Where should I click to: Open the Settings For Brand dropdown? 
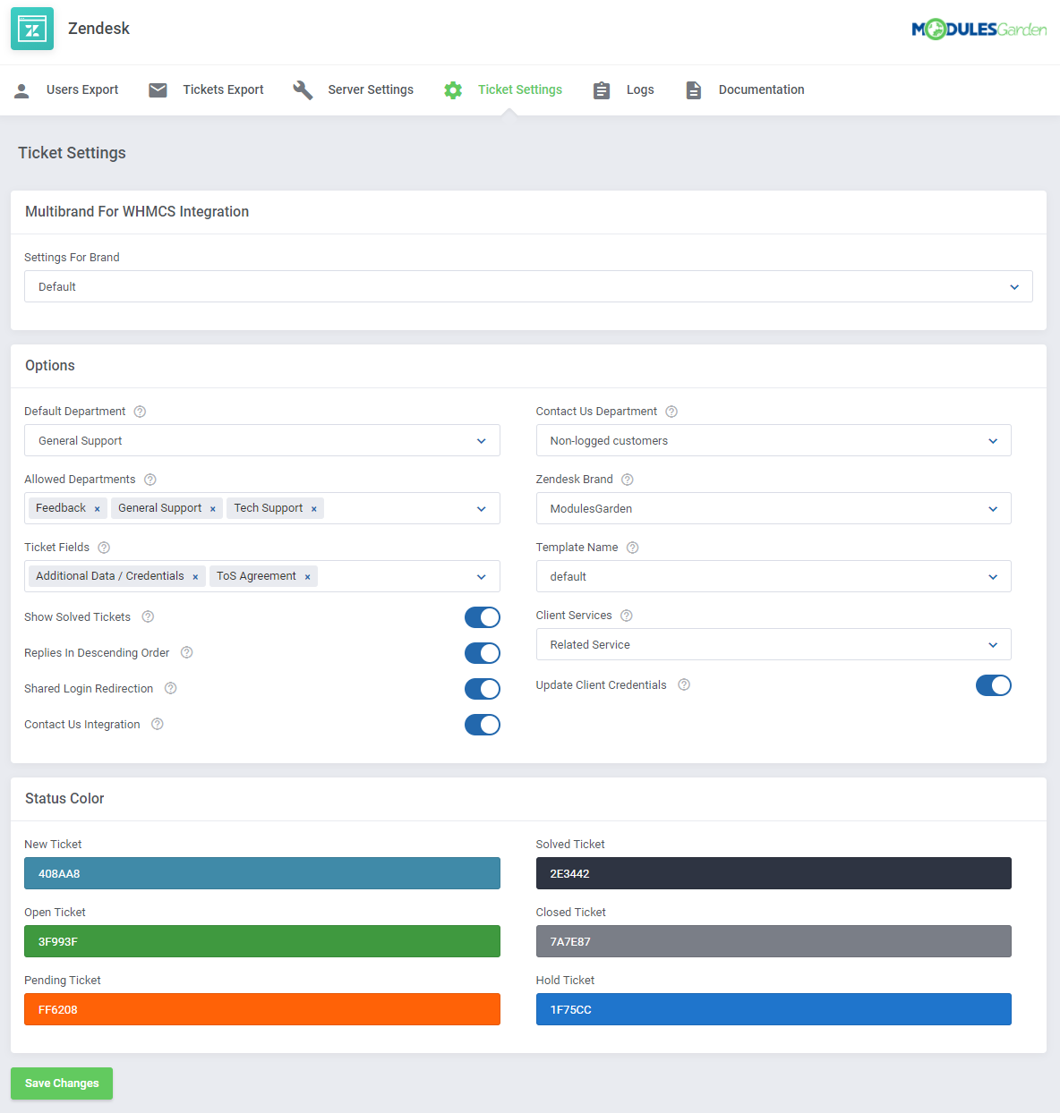click(x=529, y=286)
